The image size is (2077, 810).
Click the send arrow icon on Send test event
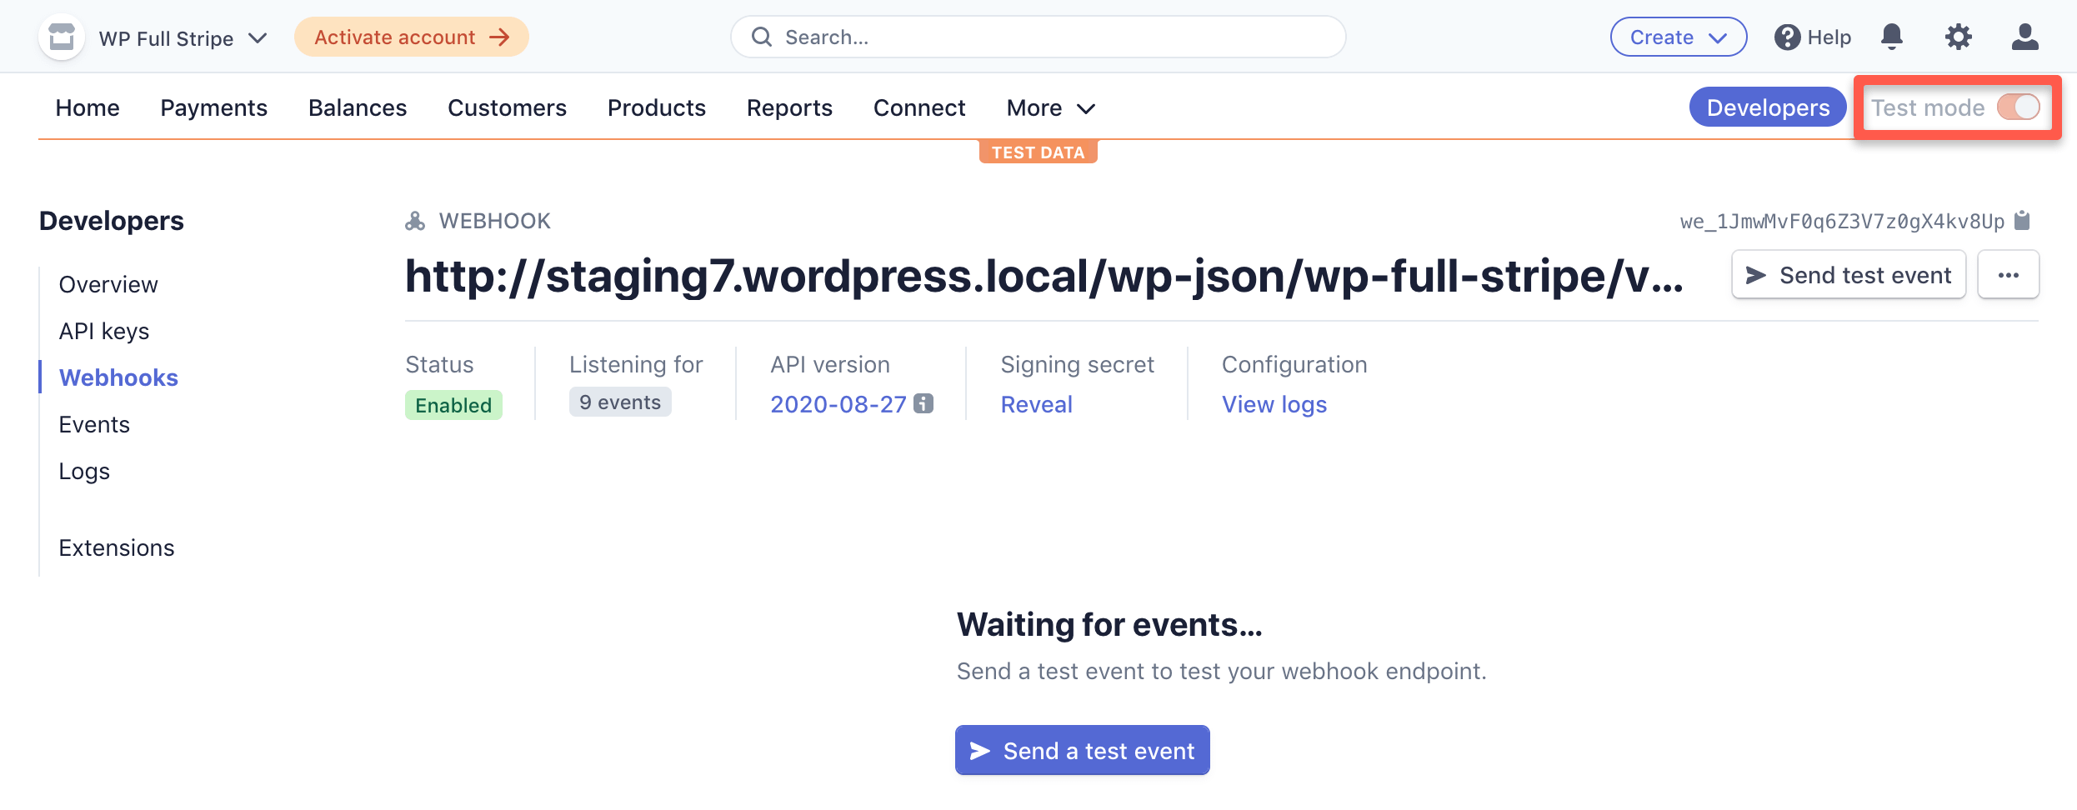1755,274
